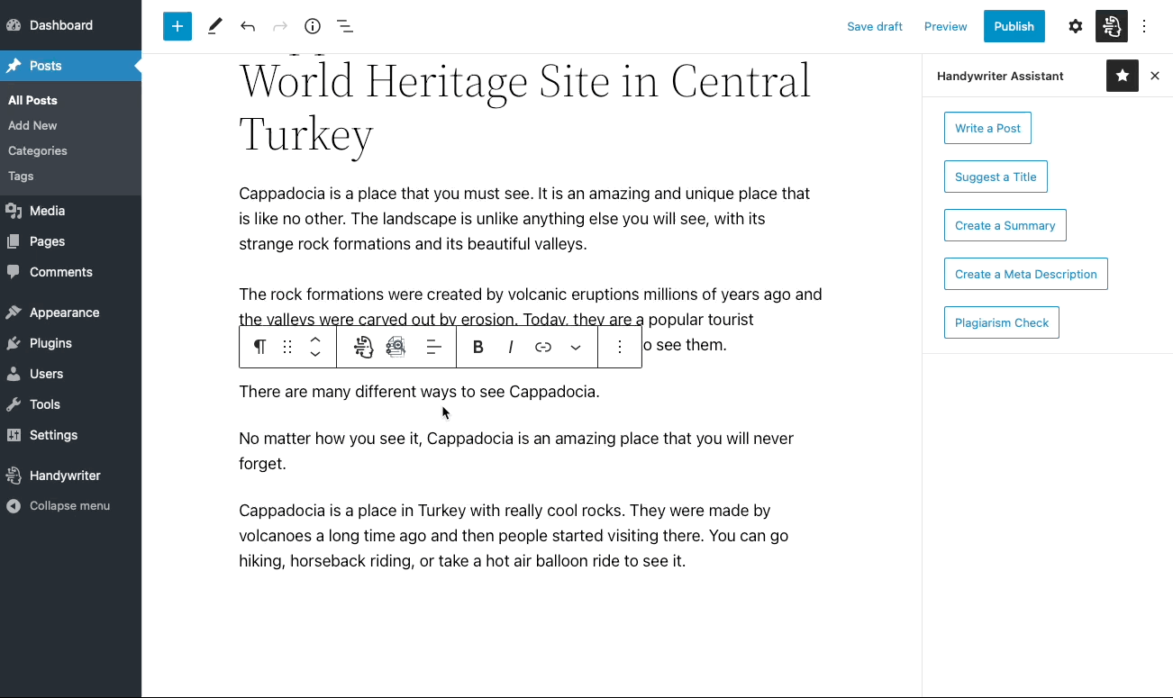Open the list view outline icon
This screenshot has height=698, width=1173.
[x=345, y=26]
